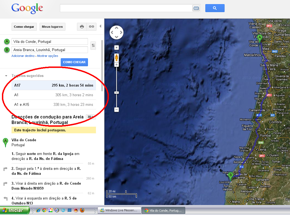Click the Google logo
290x216 pixels.
[x=27, y=8]
